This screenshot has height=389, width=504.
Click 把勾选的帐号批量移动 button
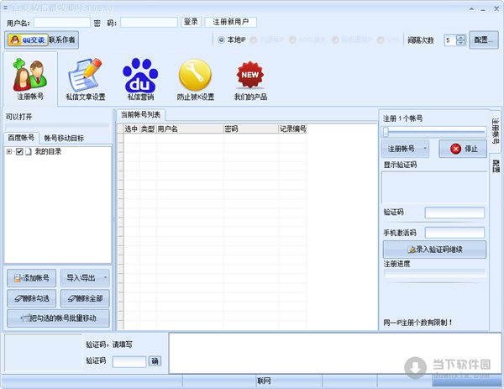[58, 318]
